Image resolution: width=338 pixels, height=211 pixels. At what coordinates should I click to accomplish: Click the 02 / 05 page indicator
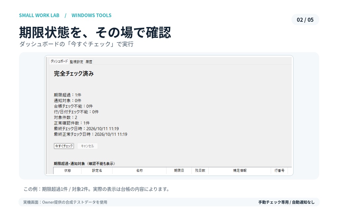[x=305, y=20]
